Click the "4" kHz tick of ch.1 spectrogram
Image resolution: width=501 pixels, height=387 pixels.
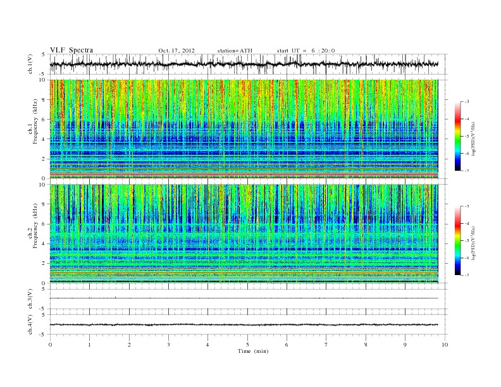pos(44,139)
